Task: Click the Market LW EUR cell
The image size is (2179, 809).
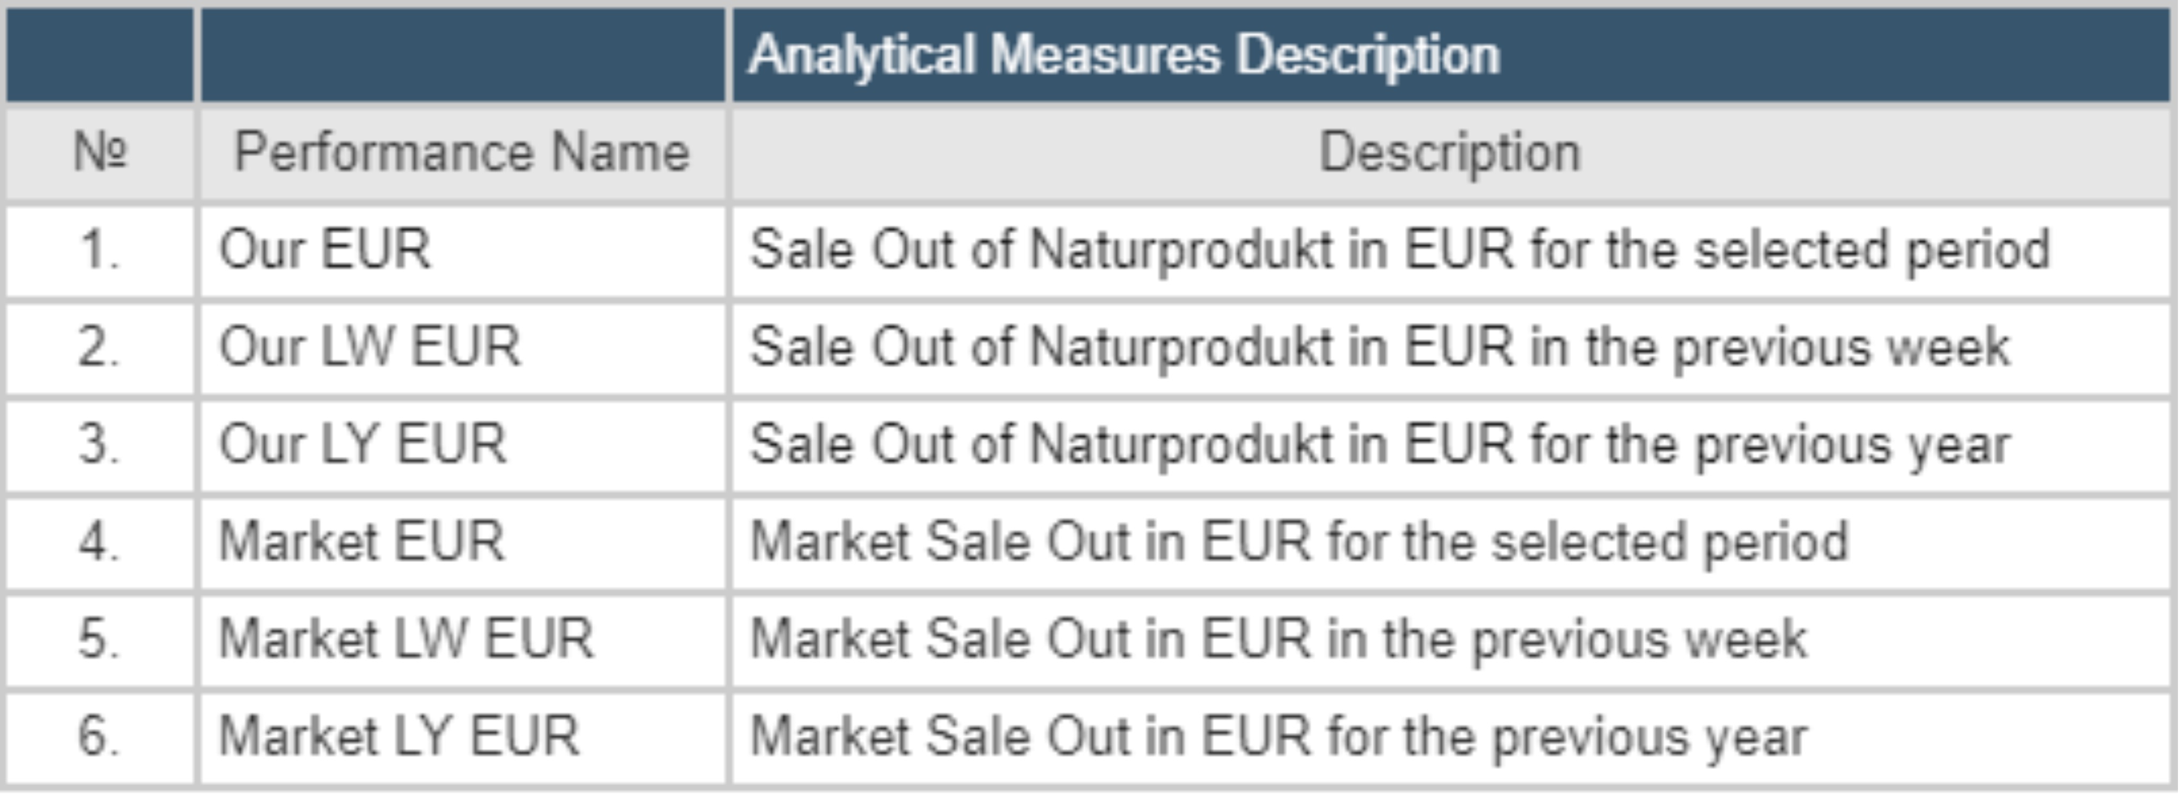Action: pyautogui.click(x=406, y=639)
